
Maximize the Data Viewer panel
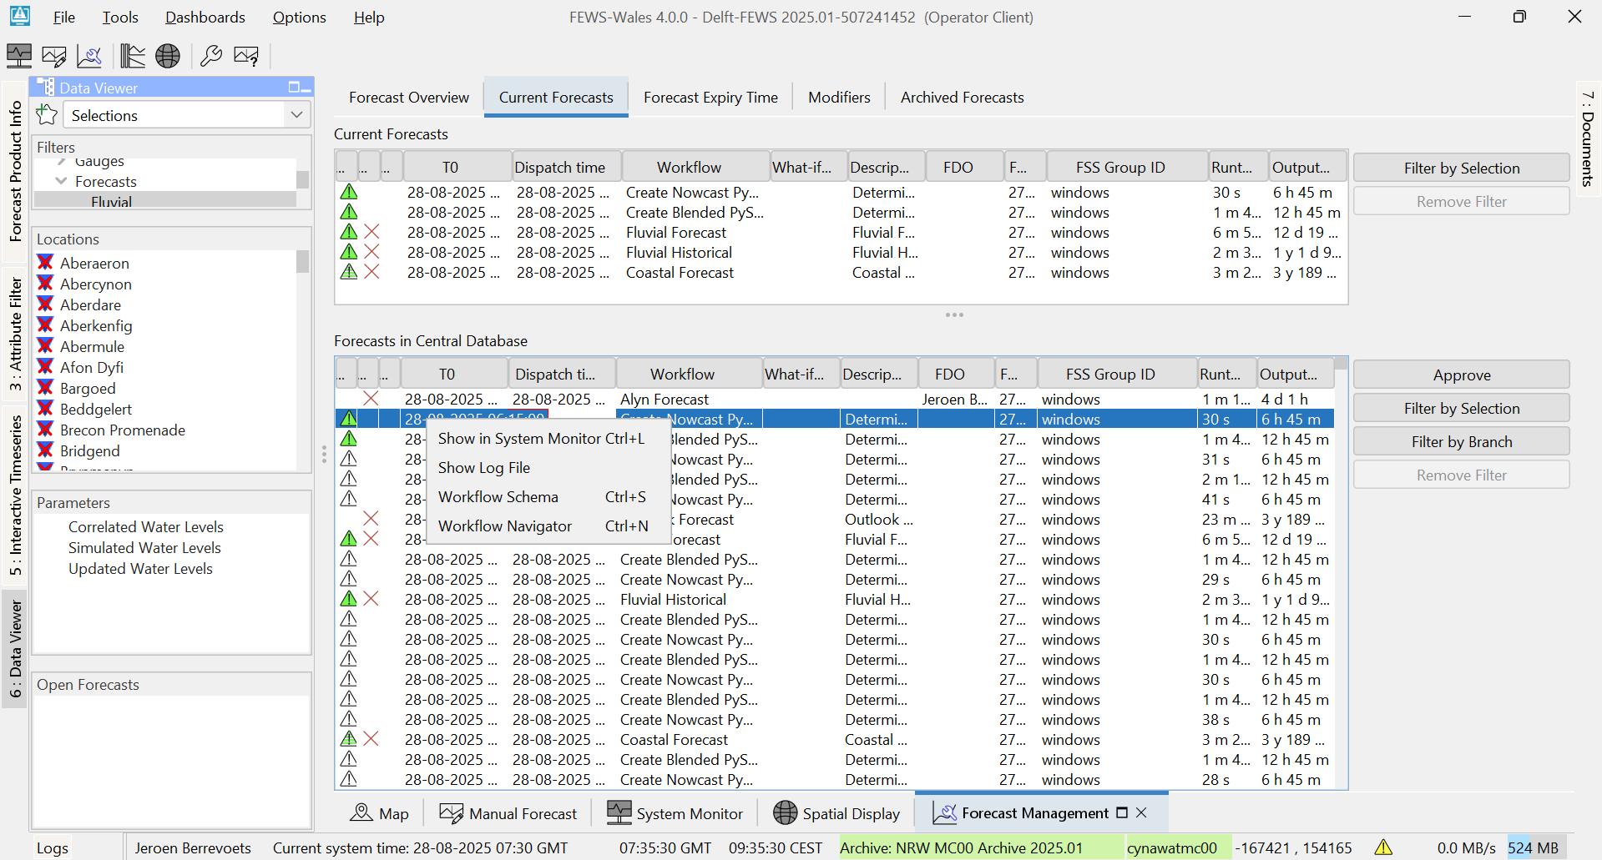pyautogui.click(x=294, y=88)
